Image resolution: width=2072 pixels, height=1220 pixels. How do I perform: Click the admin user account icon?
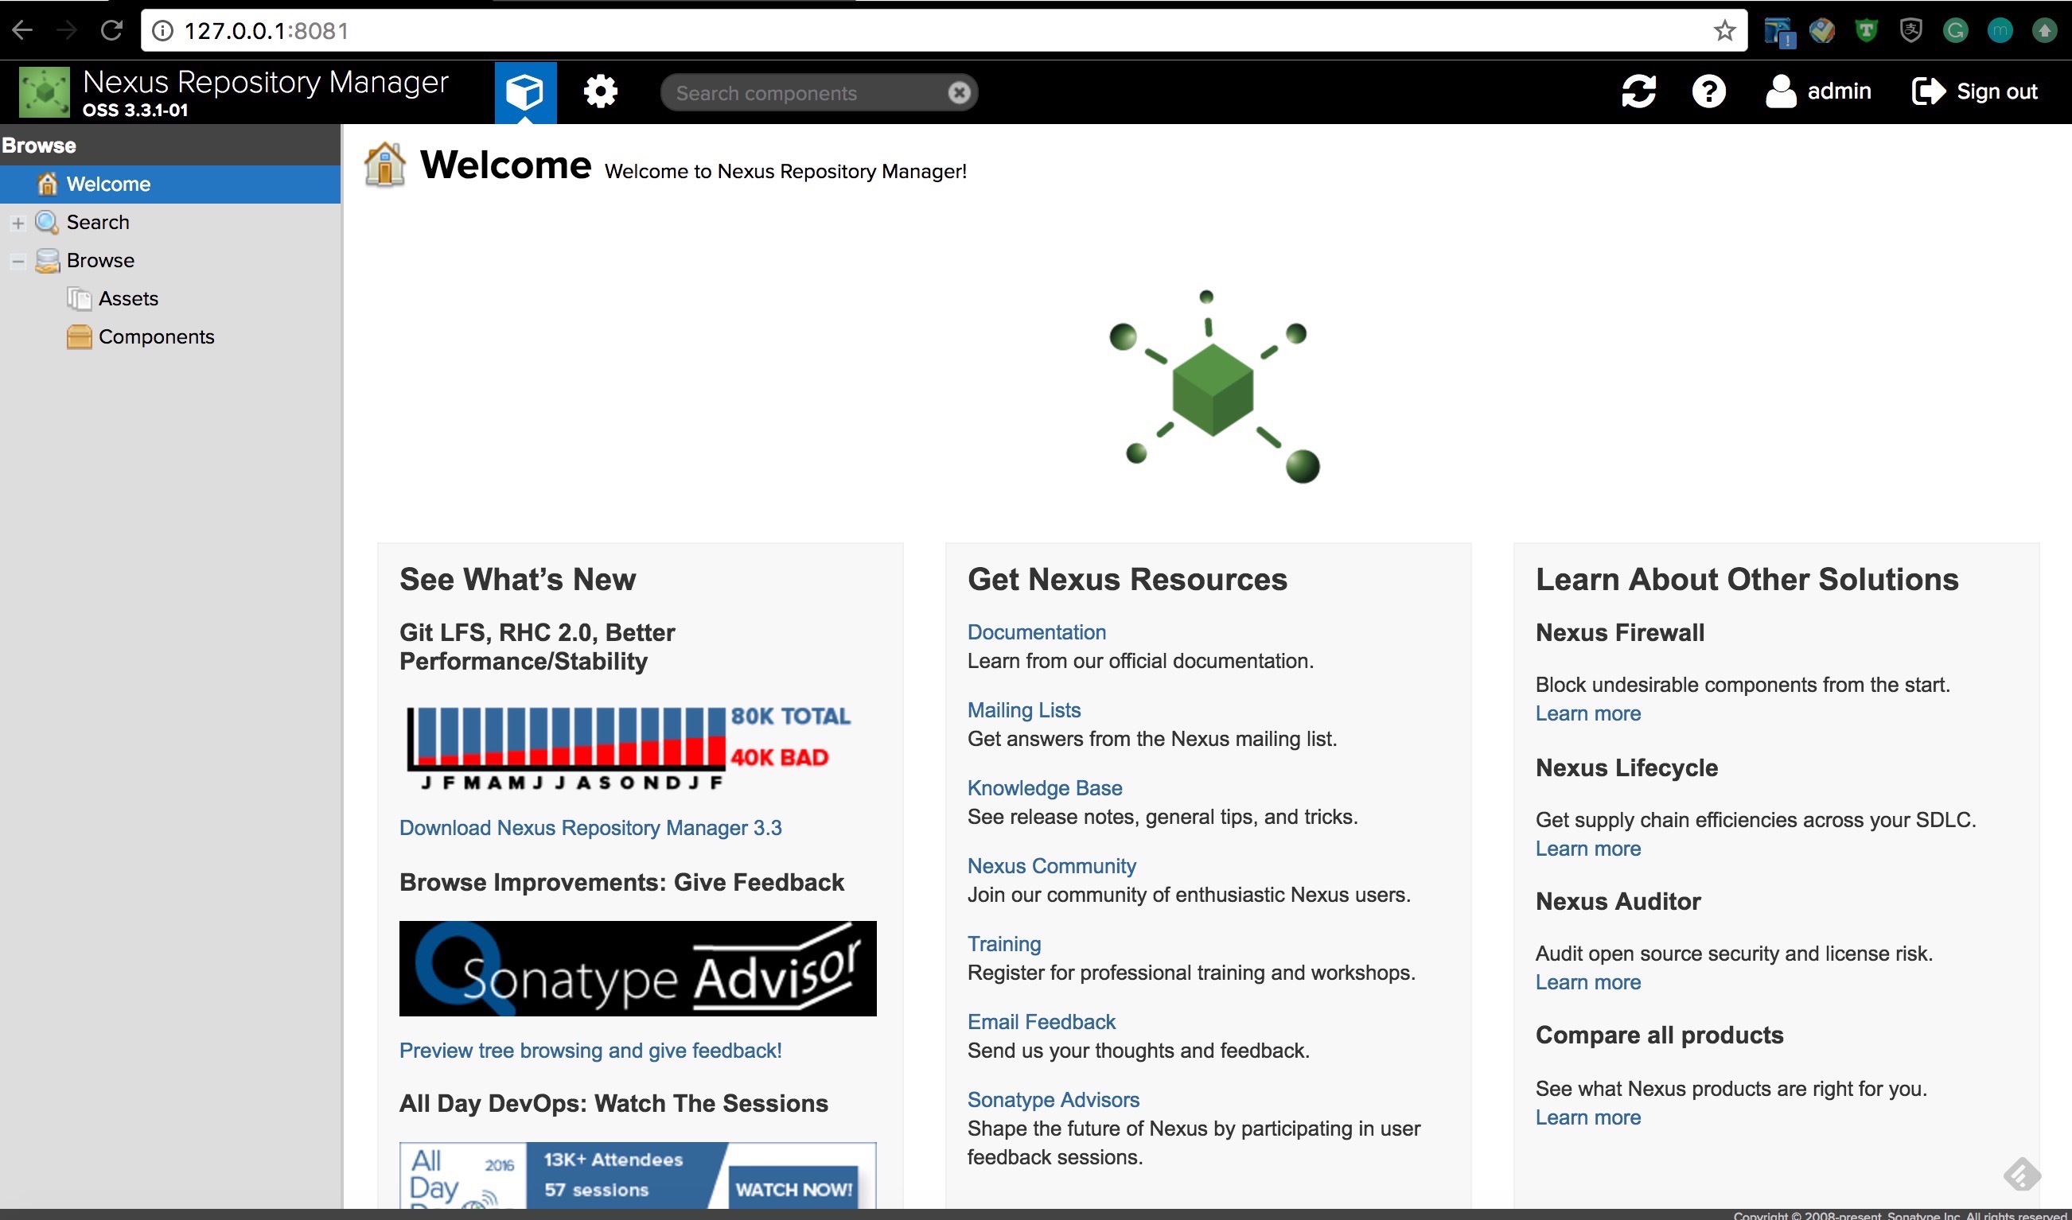tap(1780, 91)
